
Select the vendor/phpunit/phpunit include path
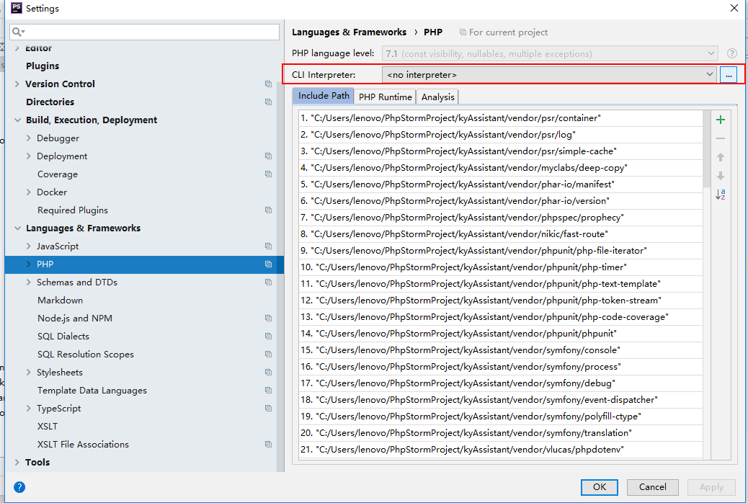[501, 334]
